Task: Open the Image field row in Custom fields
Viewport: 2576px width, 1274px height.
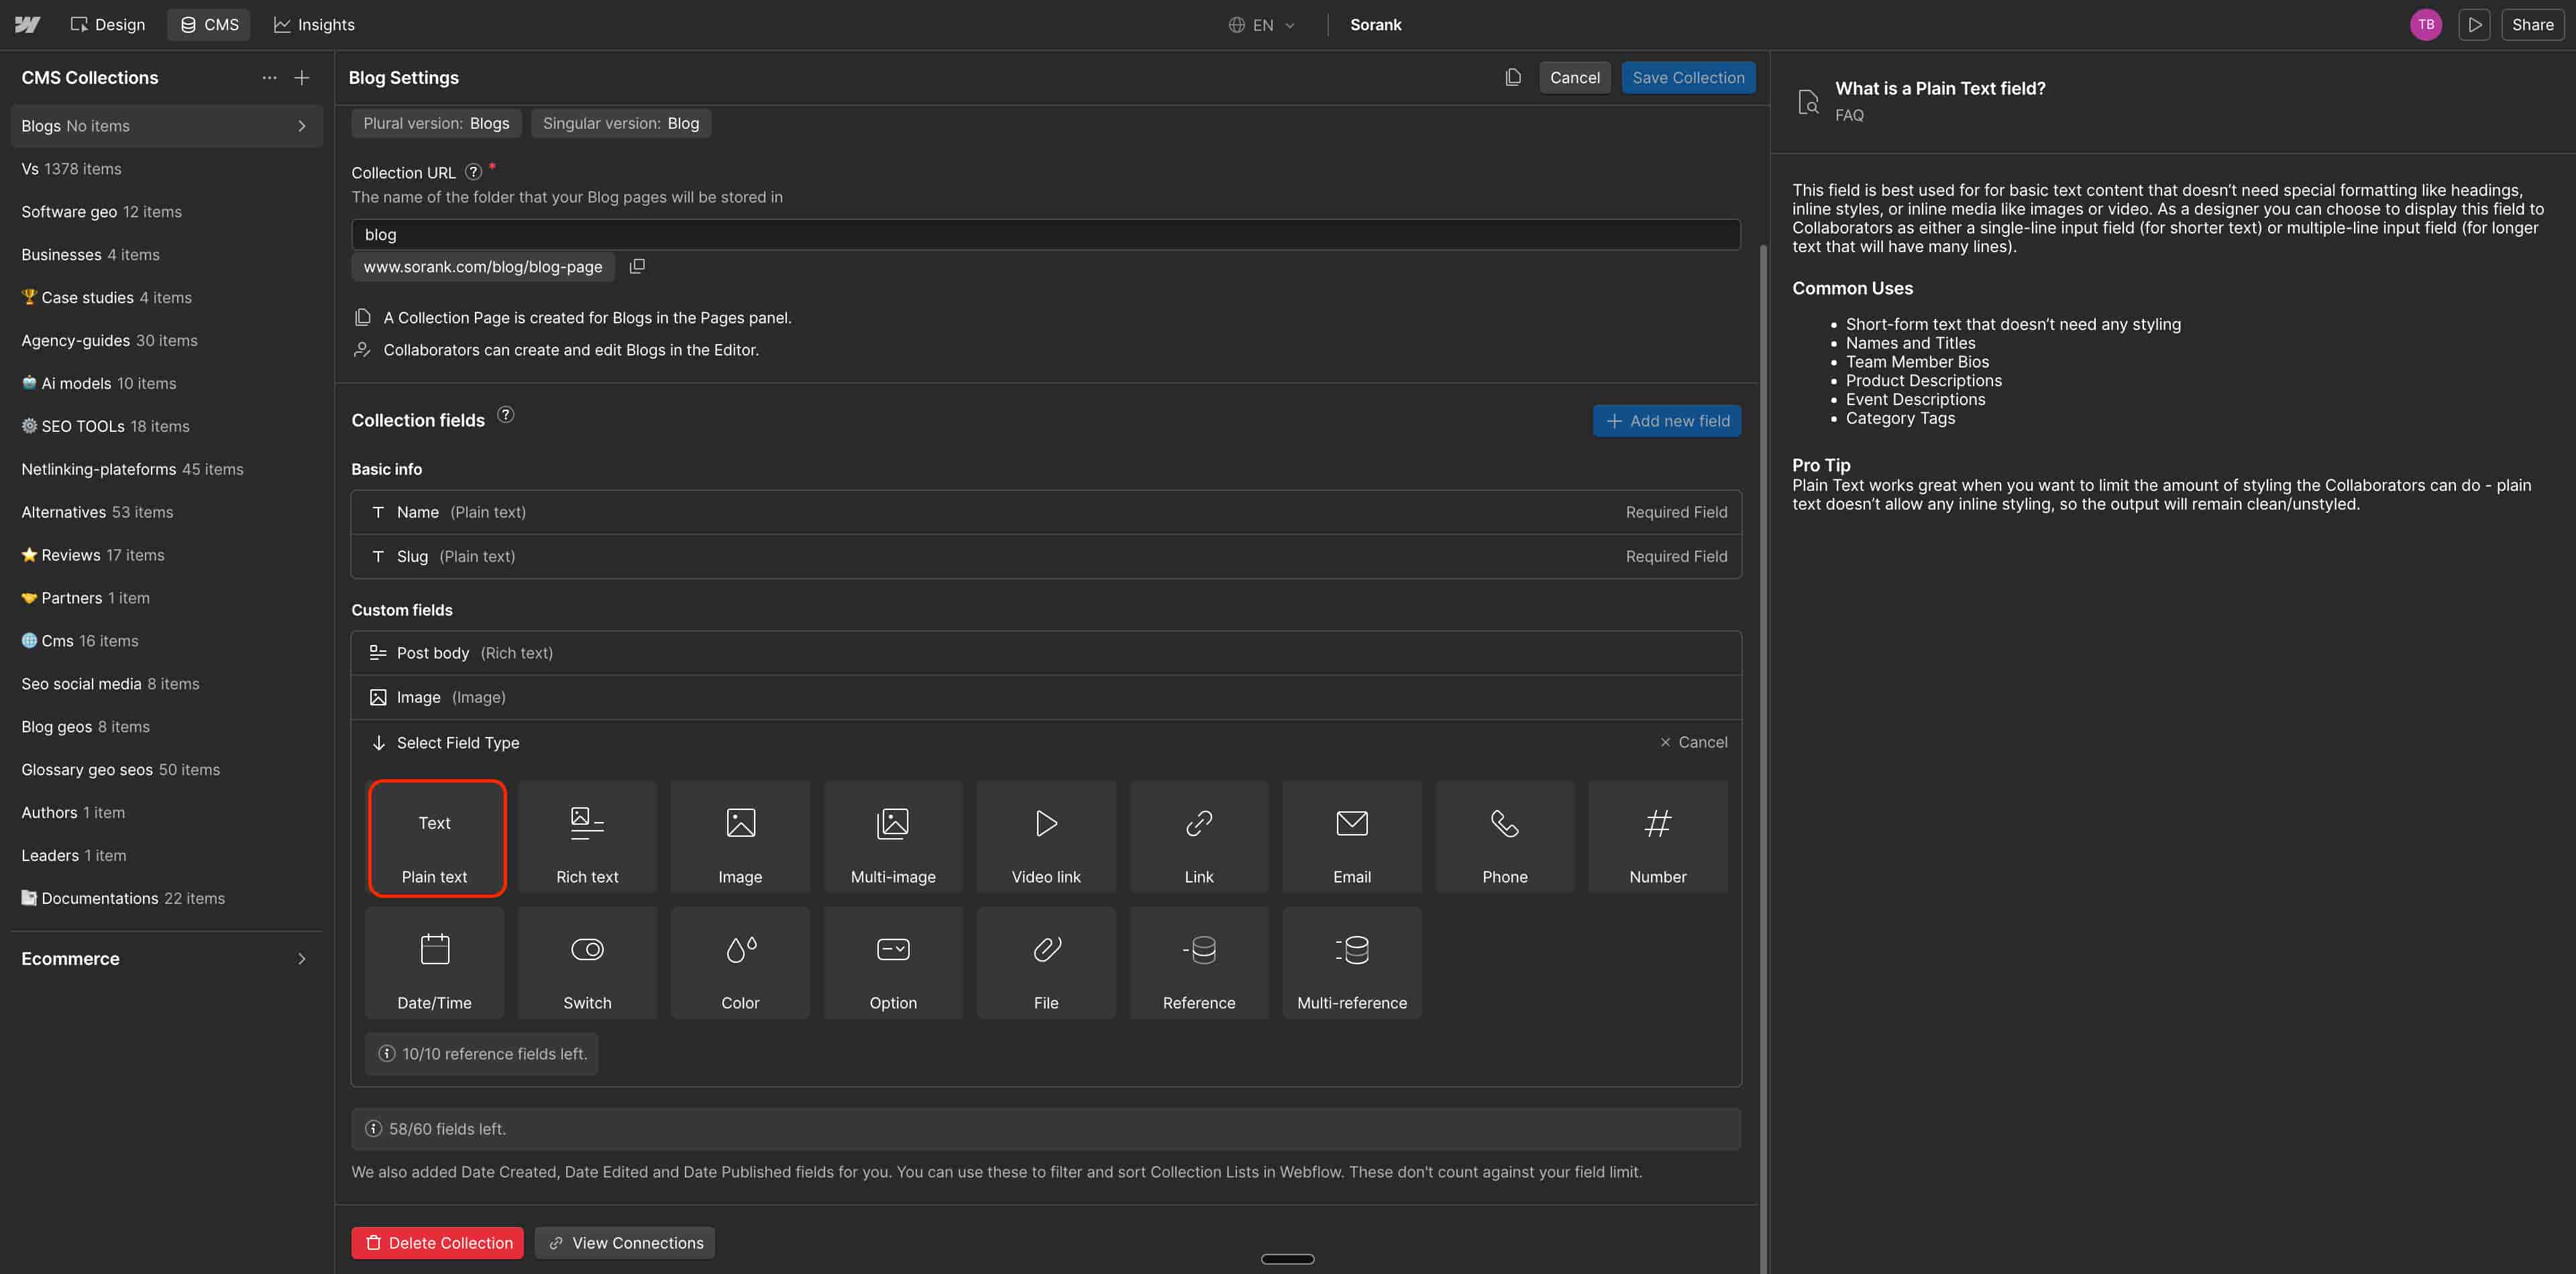Action: 1046,697
